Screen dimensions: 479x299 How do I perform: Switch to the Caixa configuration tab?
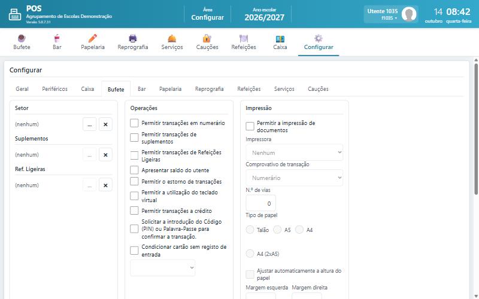tap(87, 89)
